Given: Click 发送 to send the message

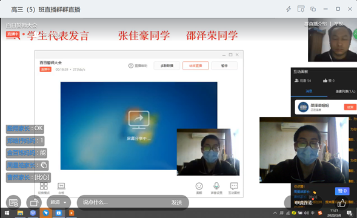Looking at the screenshot, I should pyautogui.click(x=176, y=202).
